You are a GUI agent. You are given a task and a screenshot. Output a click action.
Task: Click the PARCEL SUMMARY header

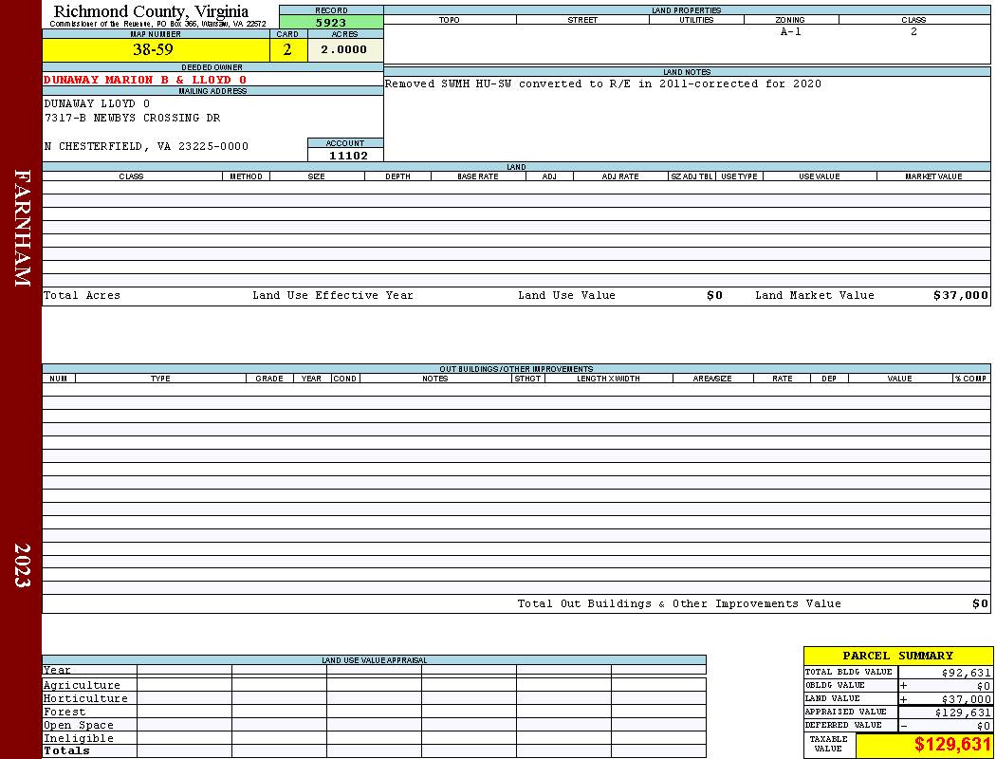coord(897,656)
